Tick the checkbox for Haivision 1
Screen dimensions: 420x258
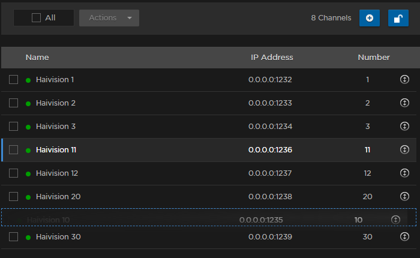[13, 79]
